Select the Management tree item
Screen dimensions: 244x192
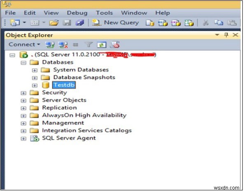pyautogui.click(x=63, y=123)
